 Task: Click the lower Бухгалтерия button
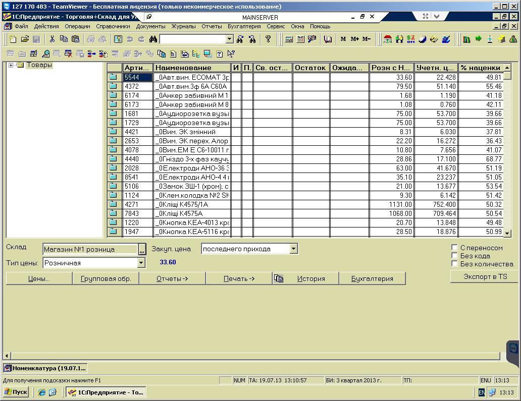372,278
